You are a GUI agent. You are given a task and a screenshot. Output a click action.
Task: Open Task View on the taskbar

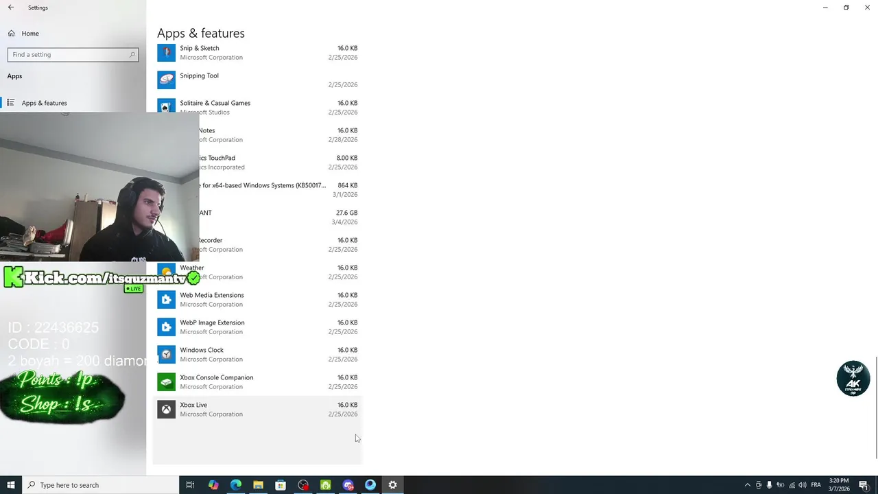tap(190, 485)
